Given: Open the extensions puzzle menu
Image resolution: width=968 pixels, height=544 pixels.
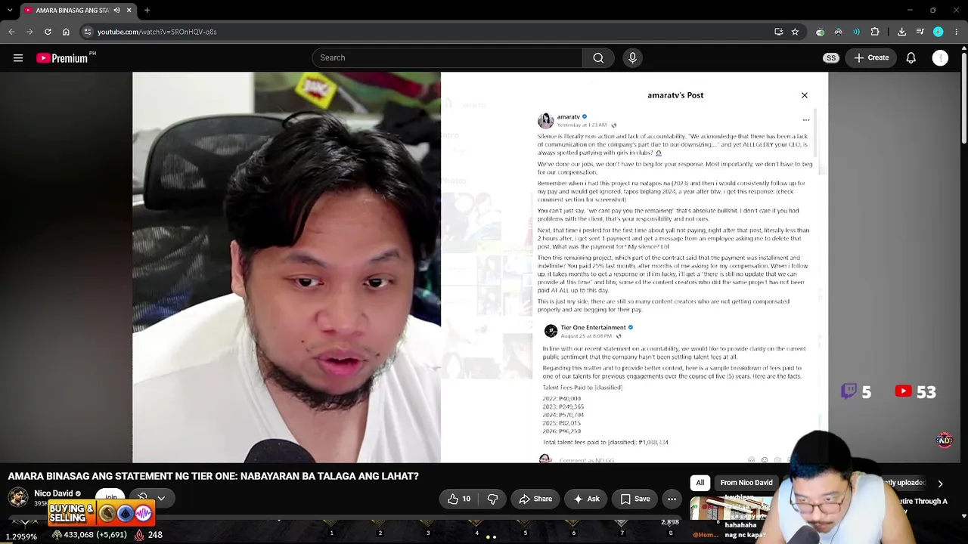Looking at the screenshot, I should (875, 32).
